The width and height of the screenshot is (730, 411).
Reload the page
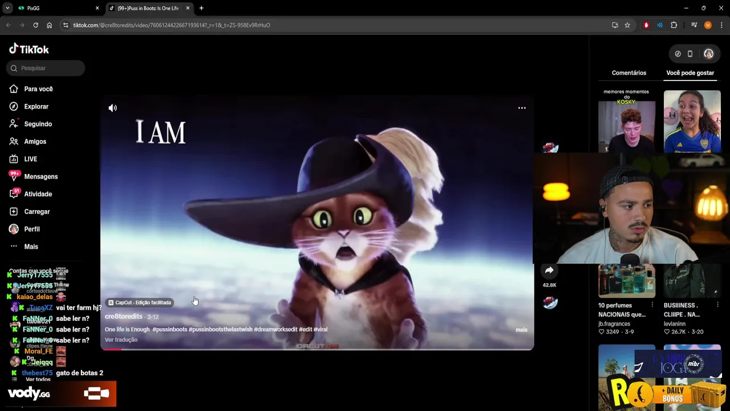point(35,25)
